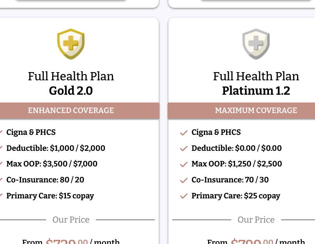The height and width of the screenshot is (244, 315).
Task: Click the Full Health Plan Platinum 1.2 title
Action: point(256,83)
